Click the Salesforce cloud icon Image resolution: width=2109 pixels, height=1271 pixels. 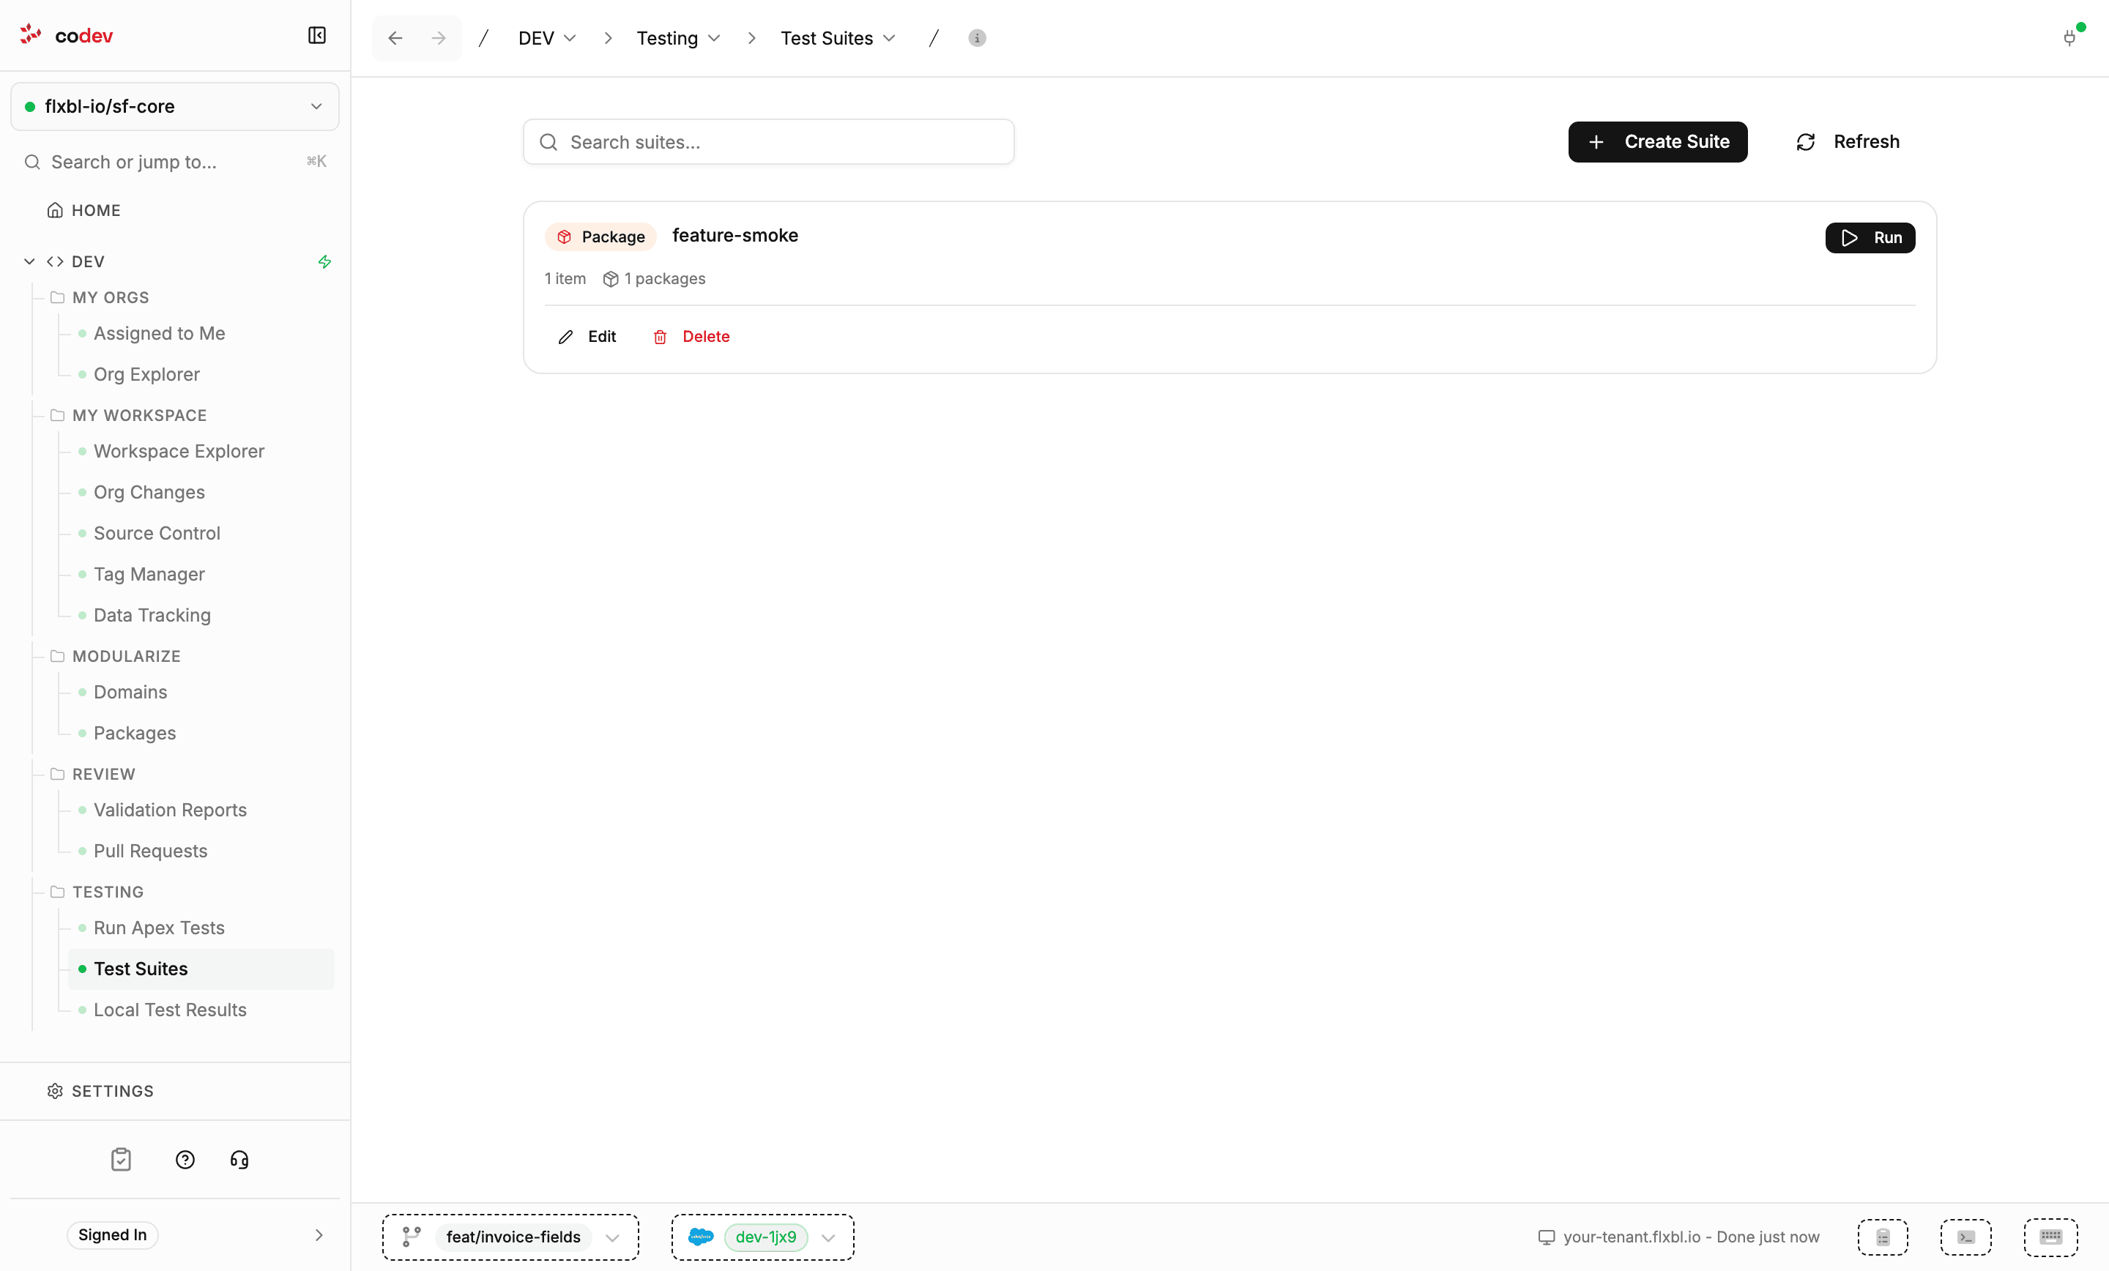click(701, 1237)
